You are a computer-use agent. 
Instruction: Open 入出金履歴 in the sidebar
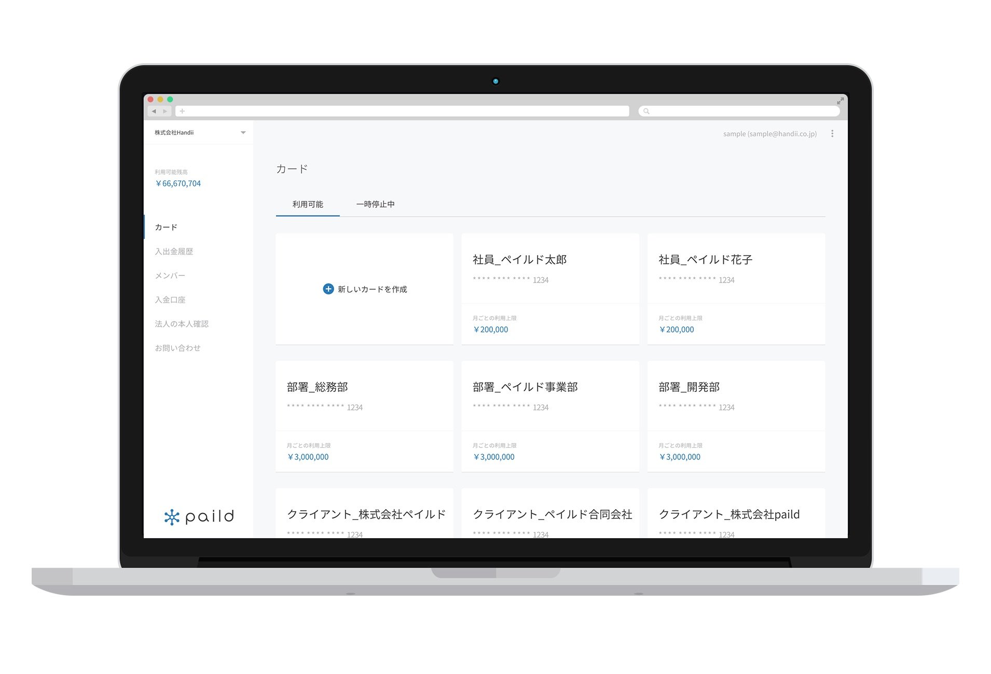coord(174,251)
